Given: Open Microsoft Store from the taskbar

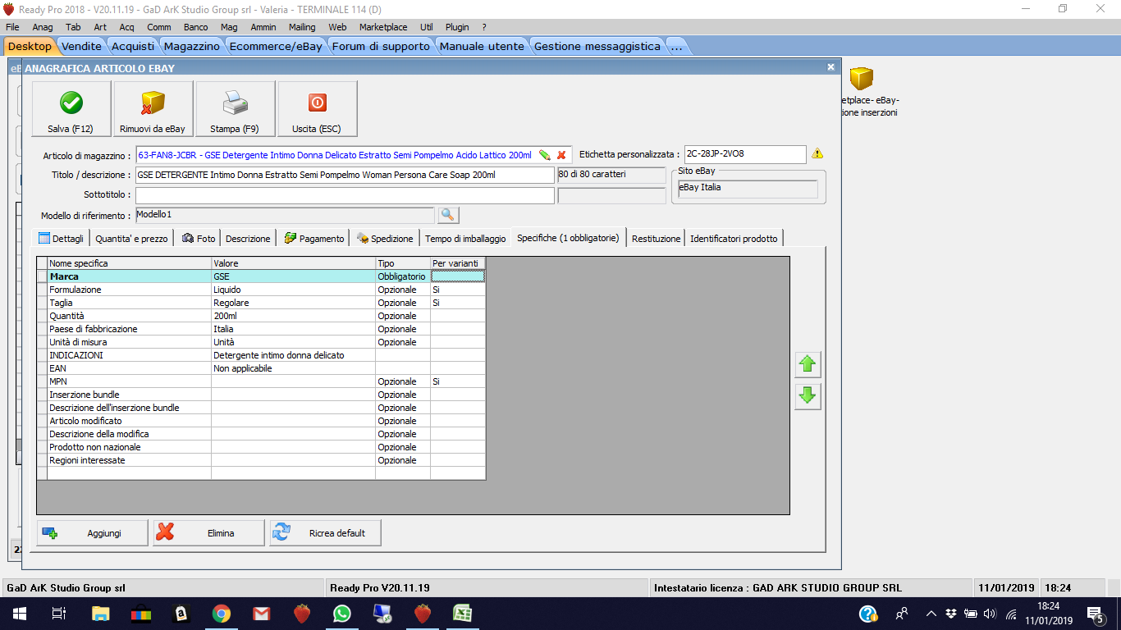Looking at the screenshot, I should click(x=140, y=614).
